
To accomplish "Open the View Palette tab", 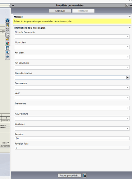I will tap(8, 39).
